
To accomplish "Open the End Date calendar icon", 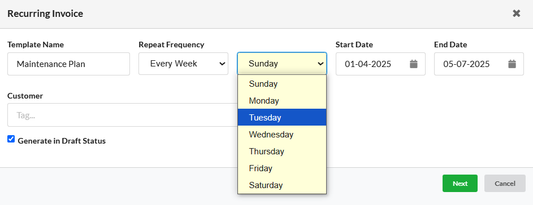I will 512,64.
